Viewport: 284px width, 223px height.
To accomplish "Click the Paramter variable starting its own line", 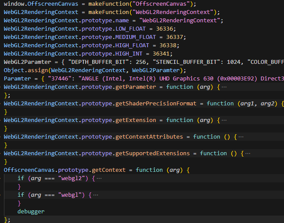I will 18,78.
